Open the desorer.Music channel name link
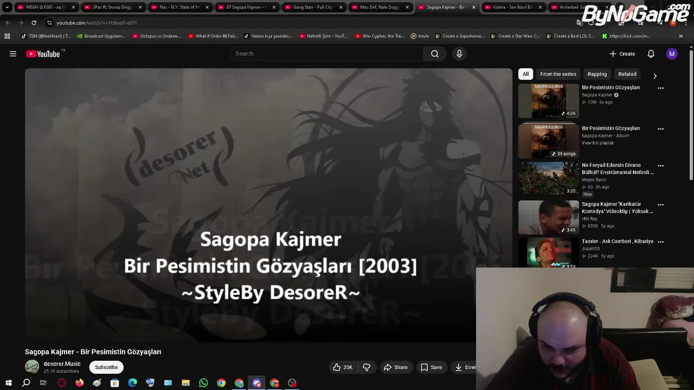The width and height of the screenshot is (694, 390). tap(62, 364)
